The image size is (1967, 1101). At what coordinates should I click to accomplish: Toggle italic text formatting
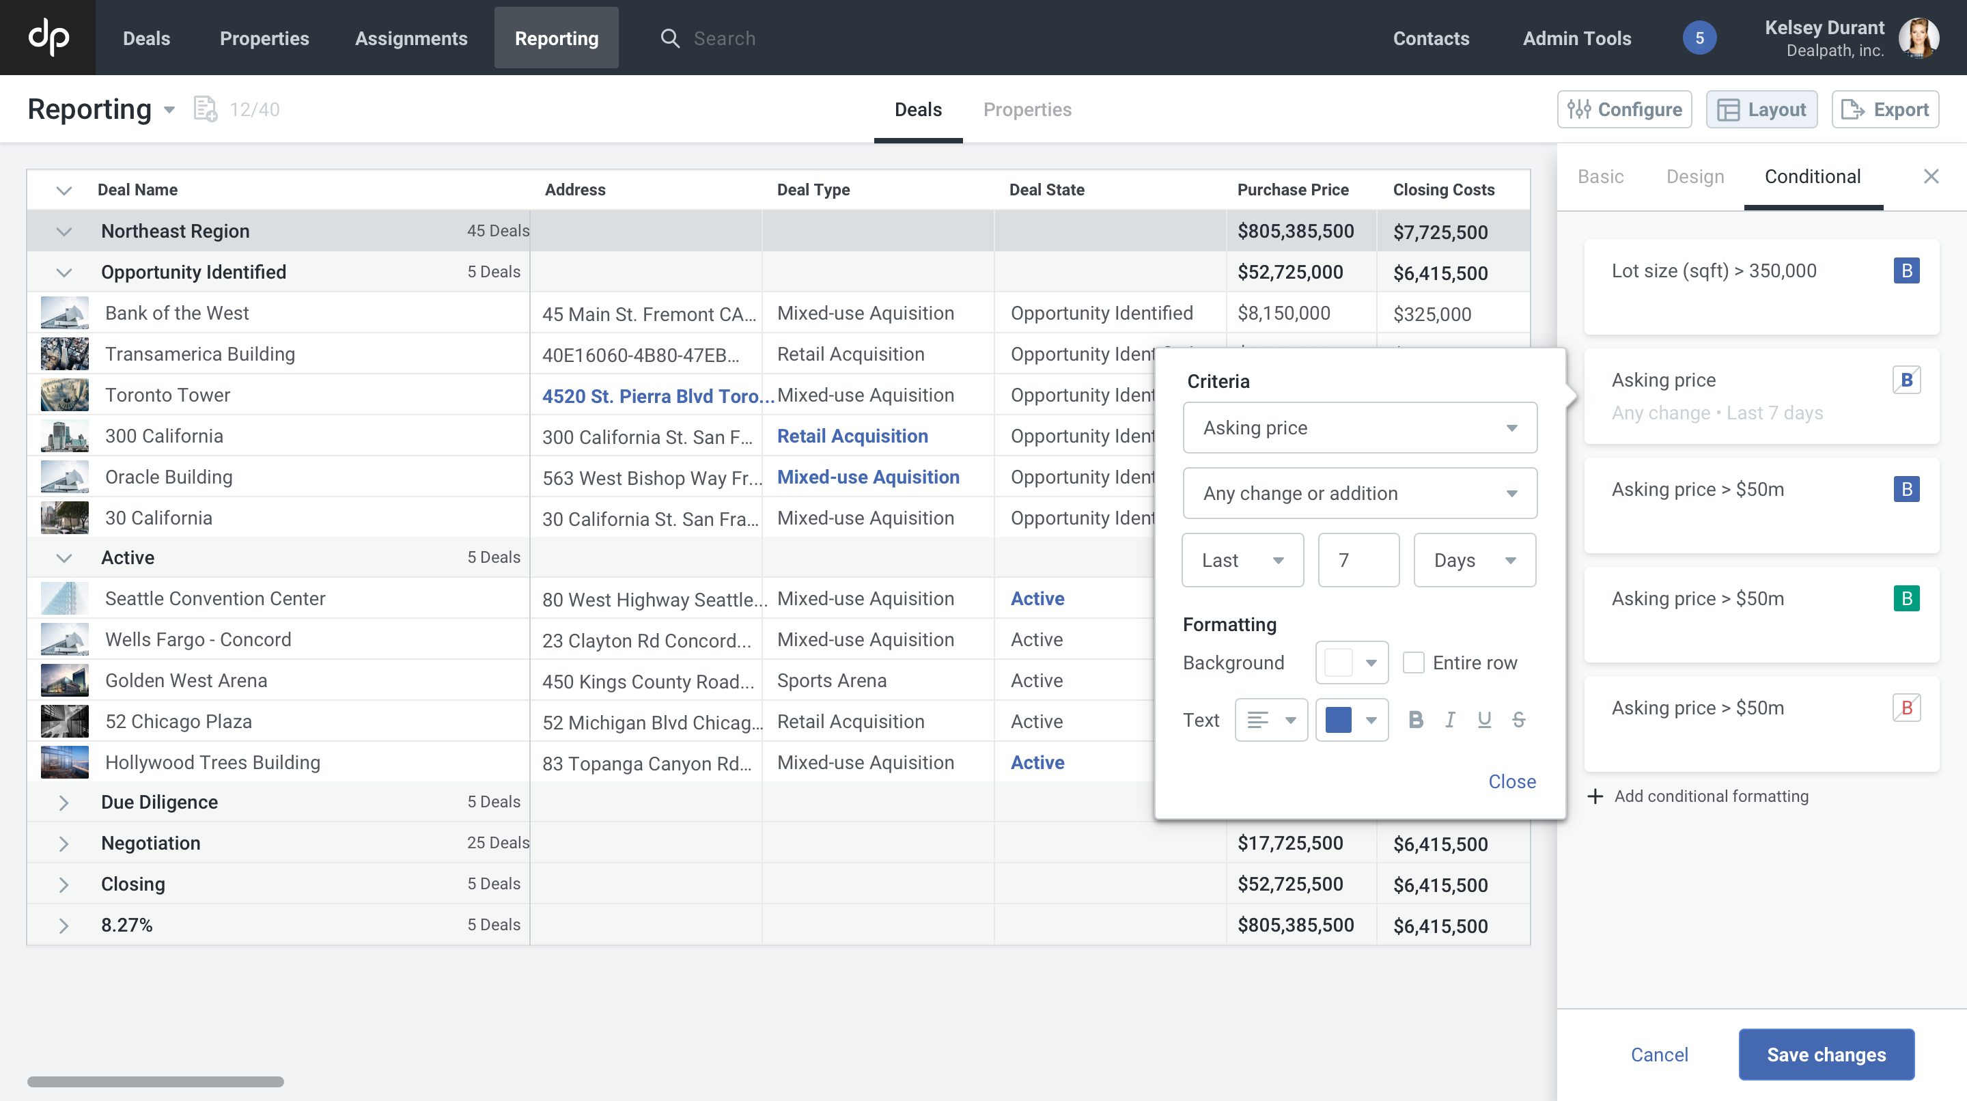click(x=1449, y=719)
